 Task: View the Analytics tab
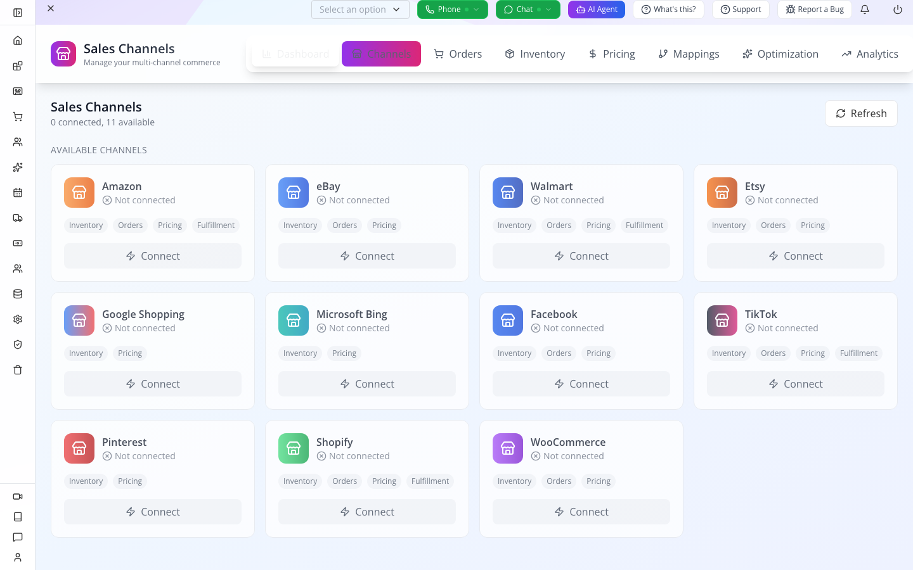(870, 54)
